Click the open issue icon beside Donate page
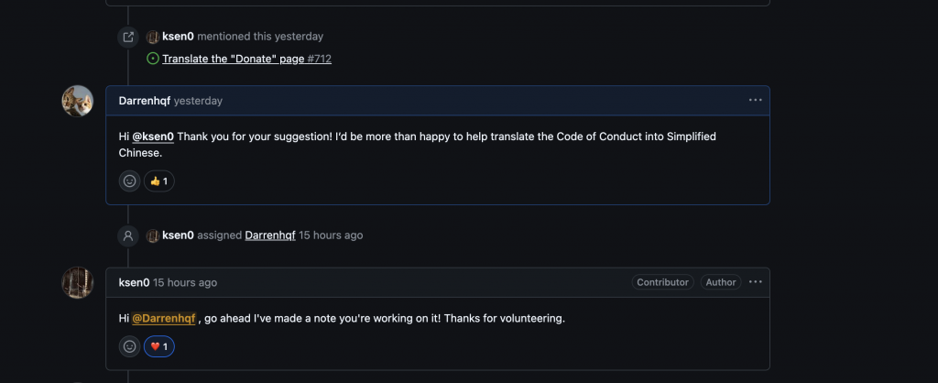 pyautogui.click(x=153, y=59)
